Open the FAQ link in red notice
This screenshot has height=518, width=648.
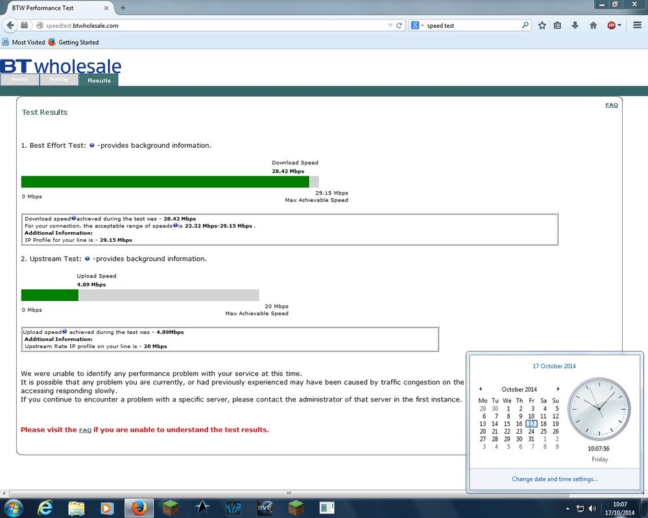pos(85,430)
